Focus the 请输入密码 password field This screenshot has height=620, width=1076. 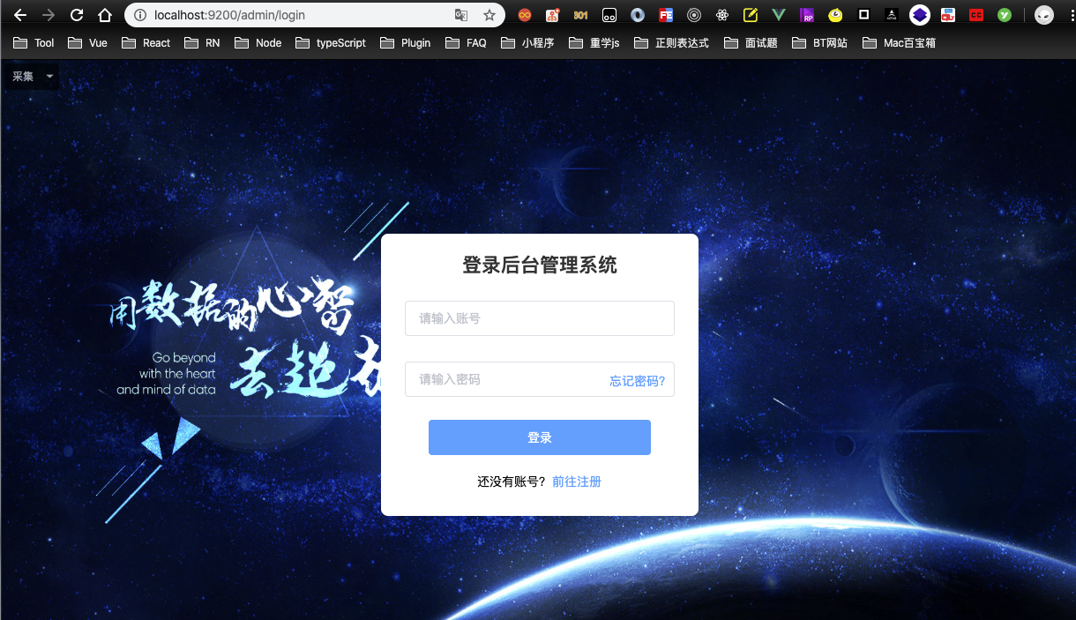[540, 379]
